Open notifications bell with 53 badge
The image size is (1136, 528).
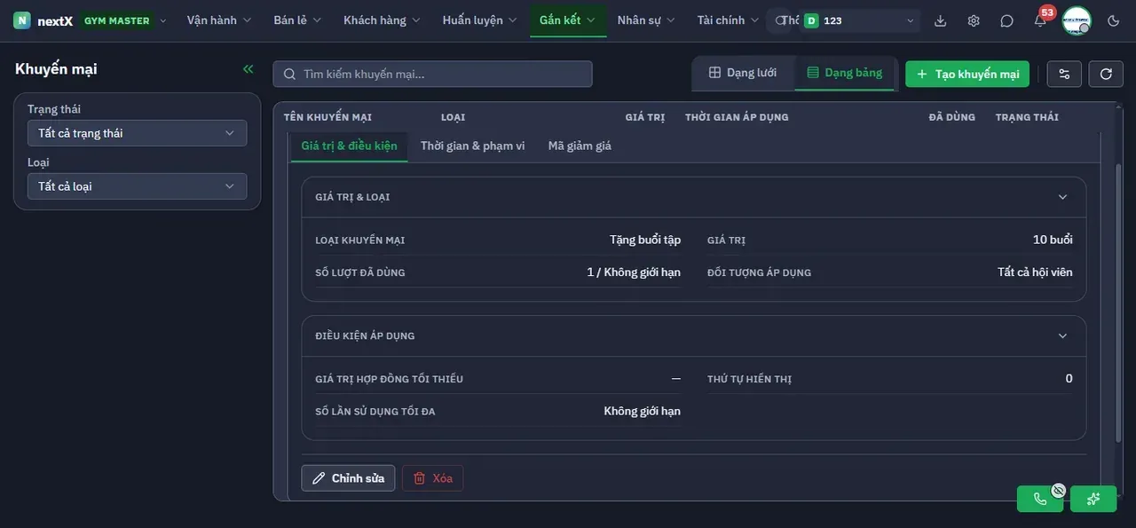(1040, 20)
